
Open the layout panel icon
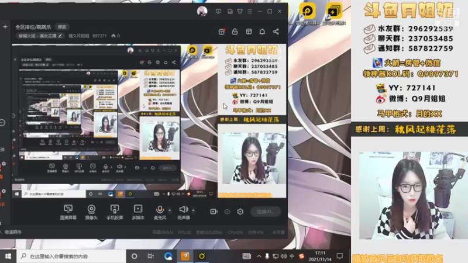tap(249, 32)
